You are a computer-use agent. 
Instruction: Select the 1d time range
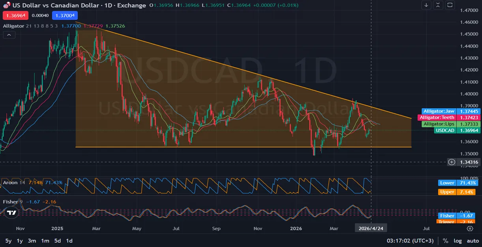[69, 241]
